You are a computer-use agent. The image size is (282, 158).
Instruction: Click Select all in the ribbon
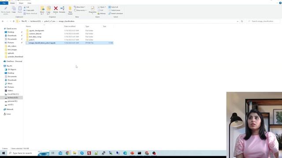(x=113, y=7)
